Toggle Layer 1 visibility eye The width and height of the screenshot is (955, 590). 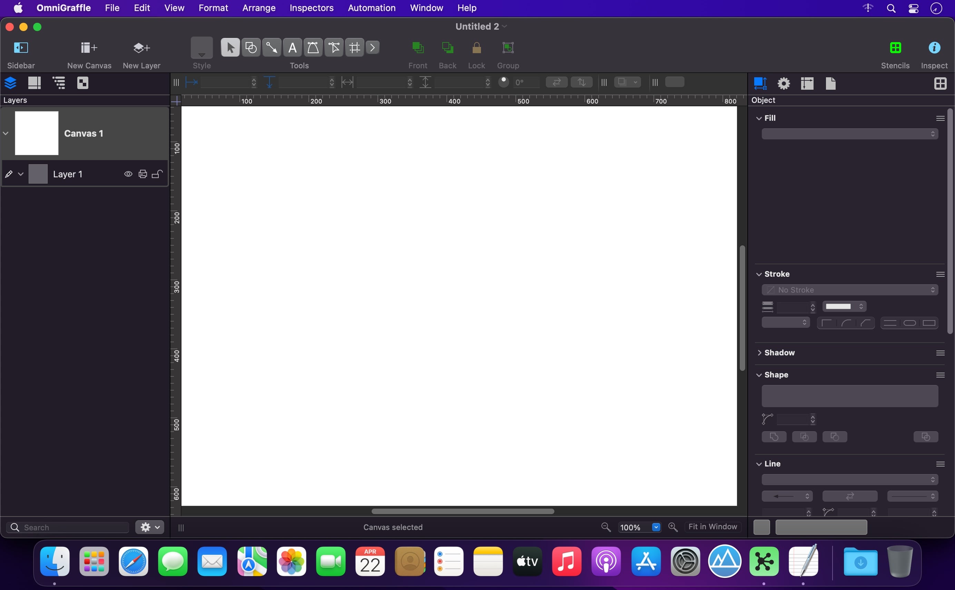[128, 174]
